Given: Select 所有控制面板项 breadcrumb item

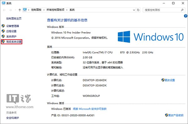Looking at the screenshot, I should (x=55, y=10).
